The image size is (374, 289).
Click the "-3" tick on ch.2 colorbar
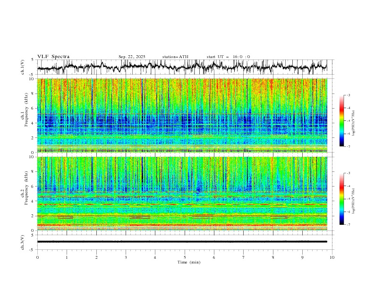click(x=348, y=173)
